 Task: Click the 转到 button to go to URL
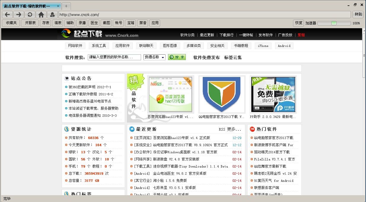tap(358, 14)
